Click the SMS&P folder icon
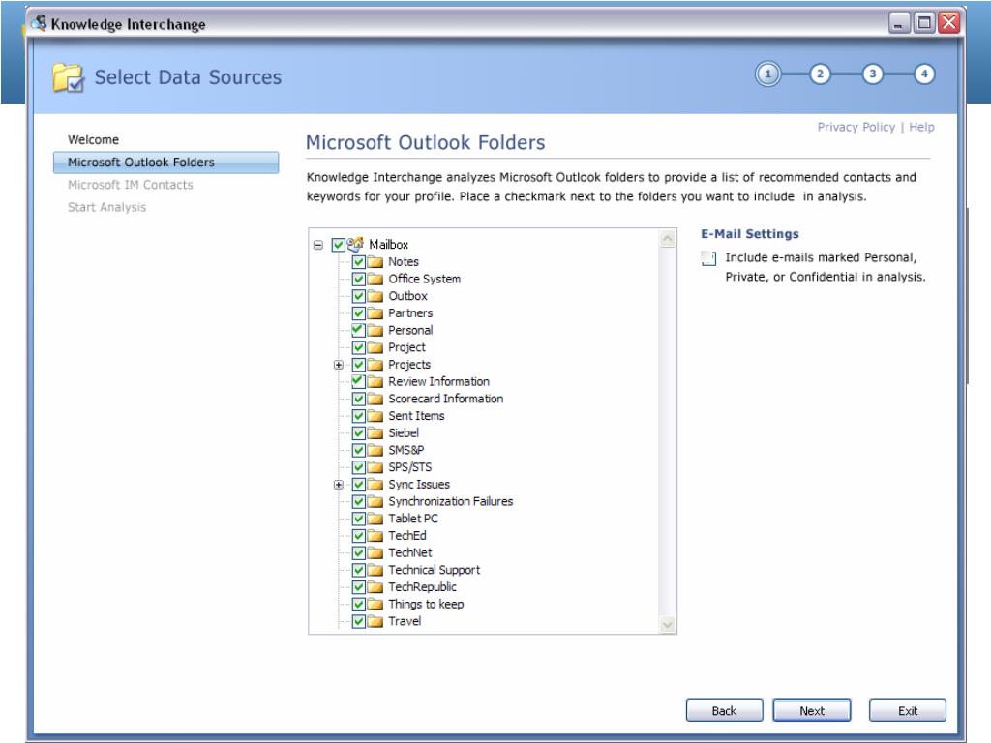Viewport: 991px width, 743px height. click(x=375, y=450)
